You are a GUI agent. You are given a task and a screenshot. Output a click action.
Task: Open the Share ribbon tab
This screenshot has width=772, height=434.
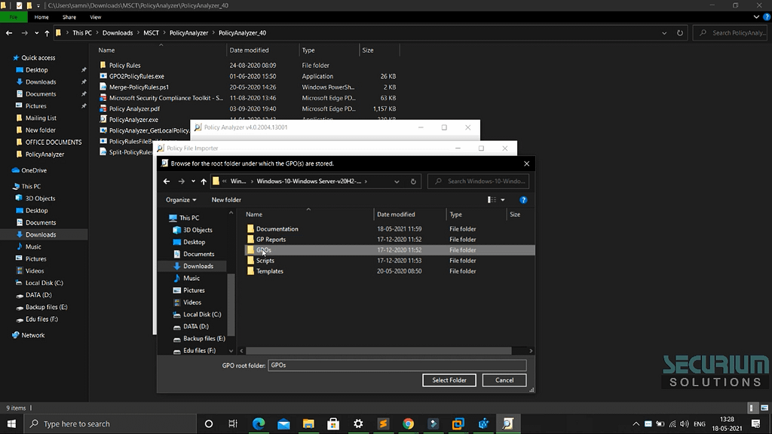point(69,17)
